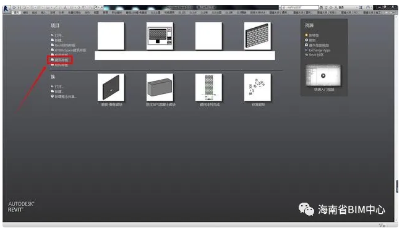The width and height of the screenshot is (402, 228).
Task: Switch to the 建筑 ribbon tab
Action: point(17,12)
